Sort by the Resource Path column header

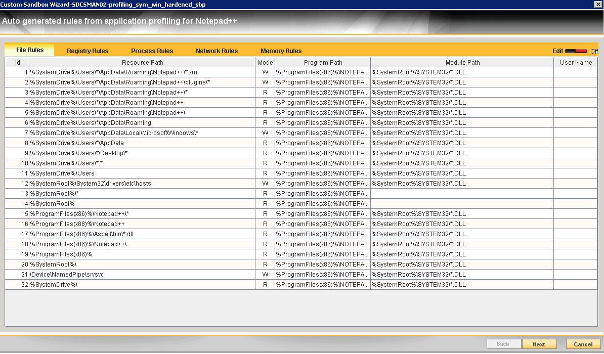(x=142, y=62)
